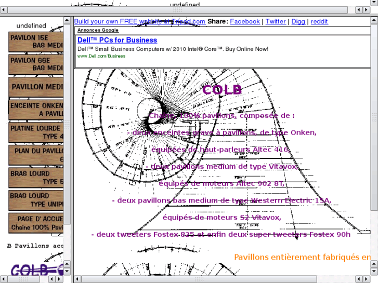Viewport: 378px width, 283px height.
Task: Click the second up arrow near the bottom of the left frame scrollbar
Action: click(x=67, y=264)
